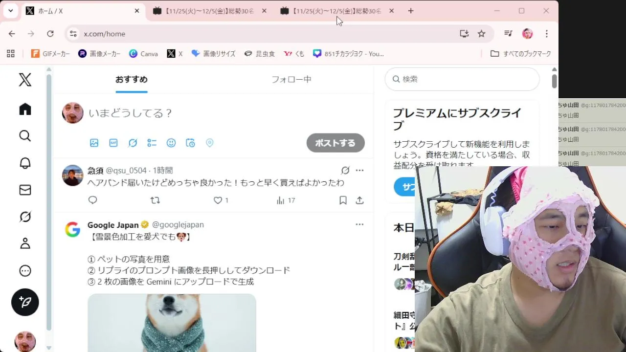Click the X logo in sidebar
Viewport: 626px width, 352px height.
pyautogui.click(x=25, y=80)
